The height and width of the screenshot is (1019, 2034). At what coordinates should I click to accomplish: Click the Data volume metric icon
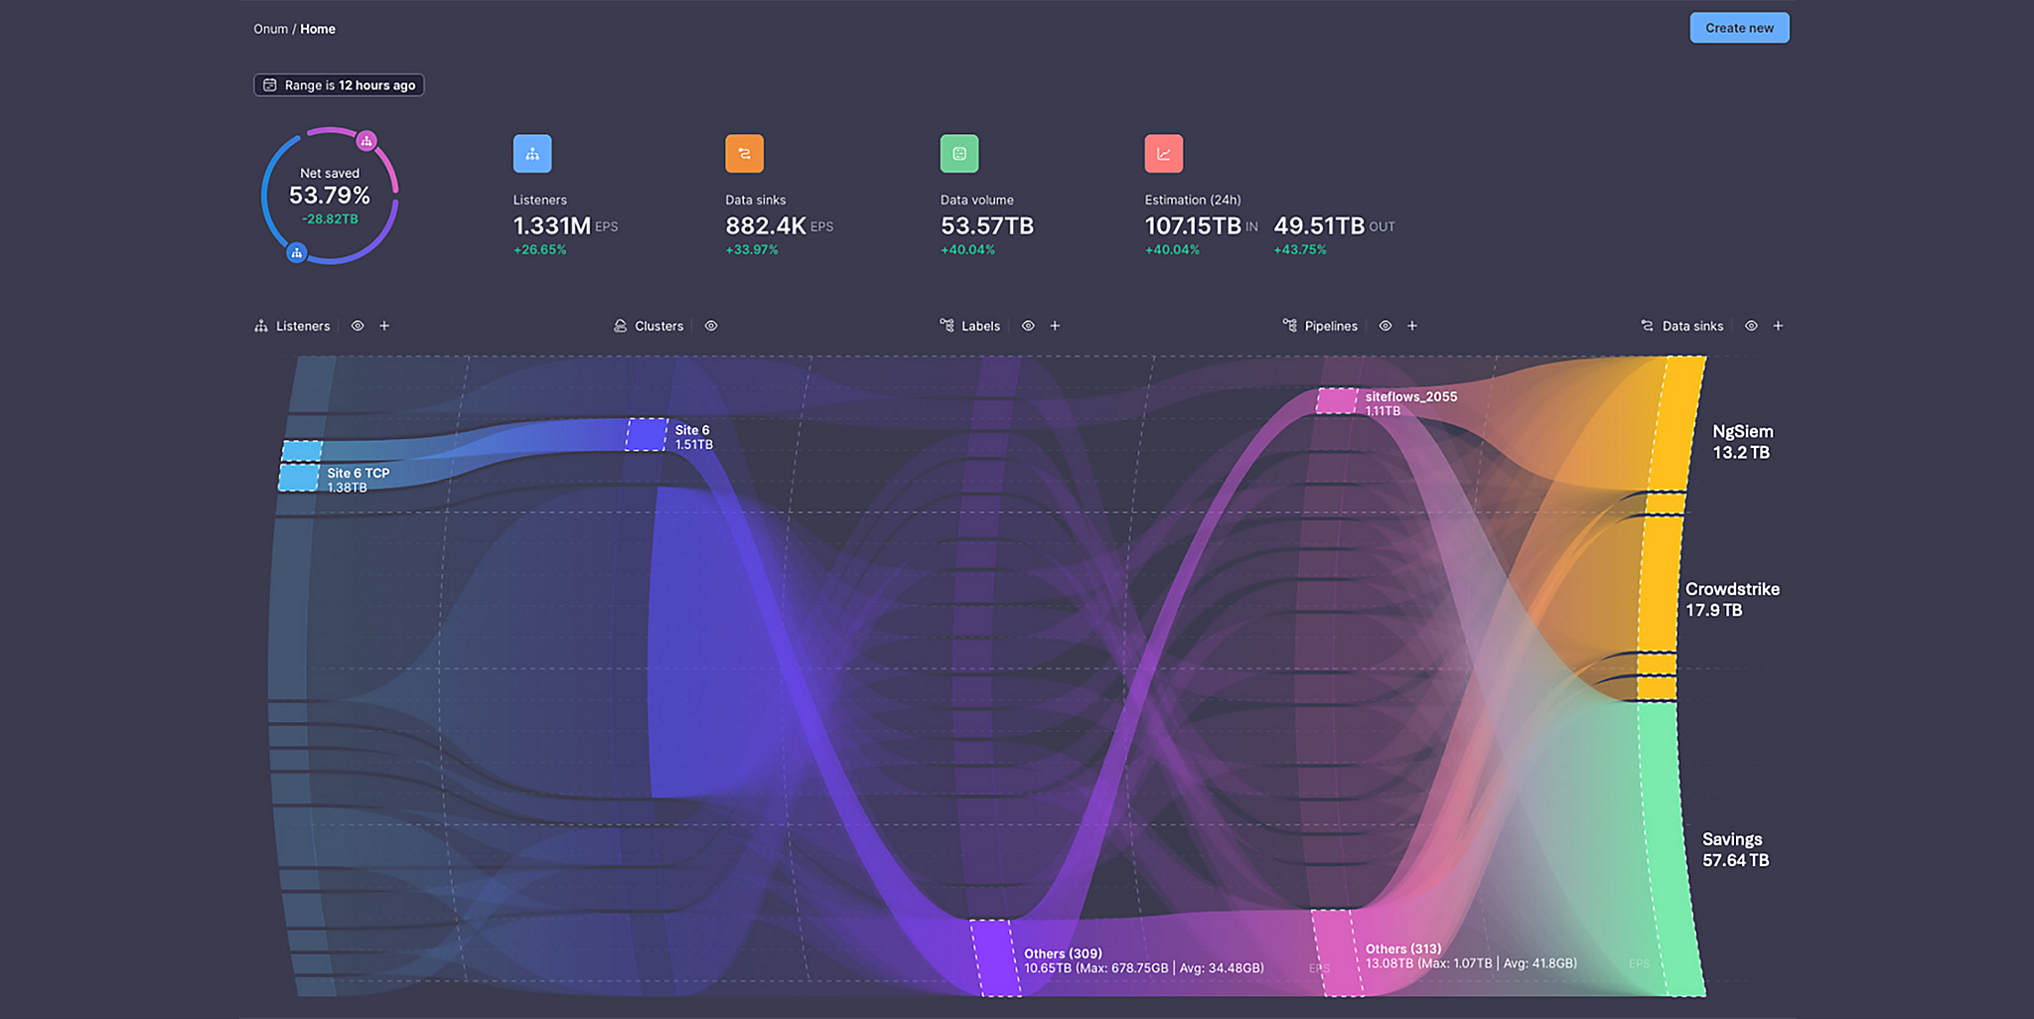pyautogui.click(x=957, y=153)
